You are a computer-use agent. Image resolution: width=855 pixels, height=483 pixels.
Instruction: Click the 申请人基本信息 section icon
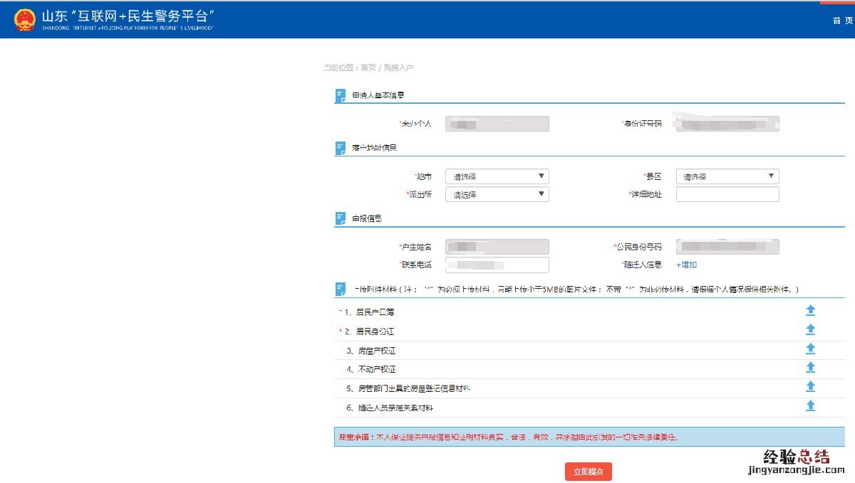[x=341, y=95]
